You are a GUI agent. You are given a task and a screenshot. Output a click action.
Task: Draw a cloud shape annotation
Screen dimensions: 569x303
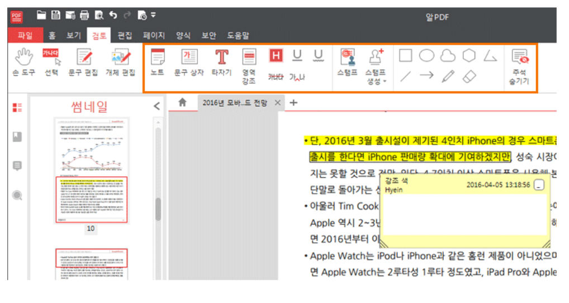pyautogui.click(x=448, y=55)
